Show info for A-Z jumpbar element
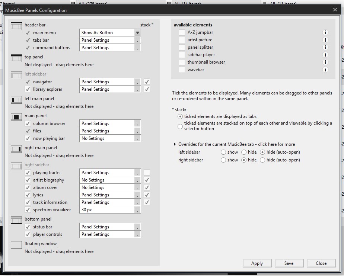 (x=325, y=32)
